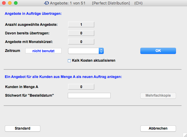Maximize the window using the green button

pos(16,3)
